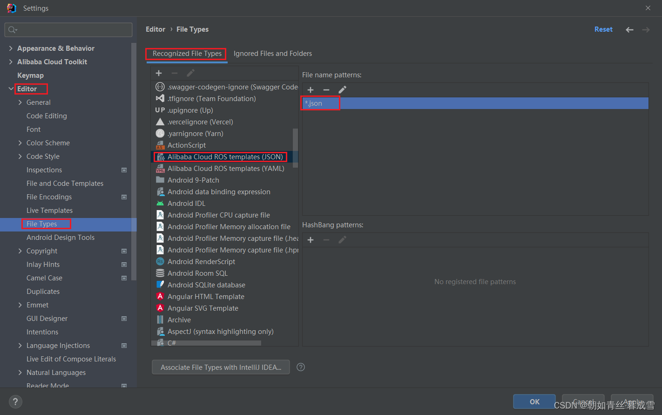
Task: Select the Angular HTML Template icon
Action: coord(160,297)
